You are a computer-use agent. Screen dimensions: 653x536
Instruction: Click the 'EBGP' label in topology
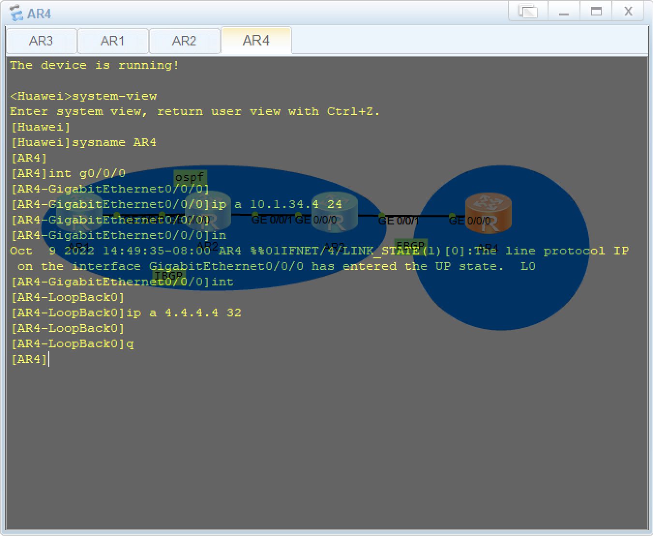pyautogui.click(x=411, y=245)
